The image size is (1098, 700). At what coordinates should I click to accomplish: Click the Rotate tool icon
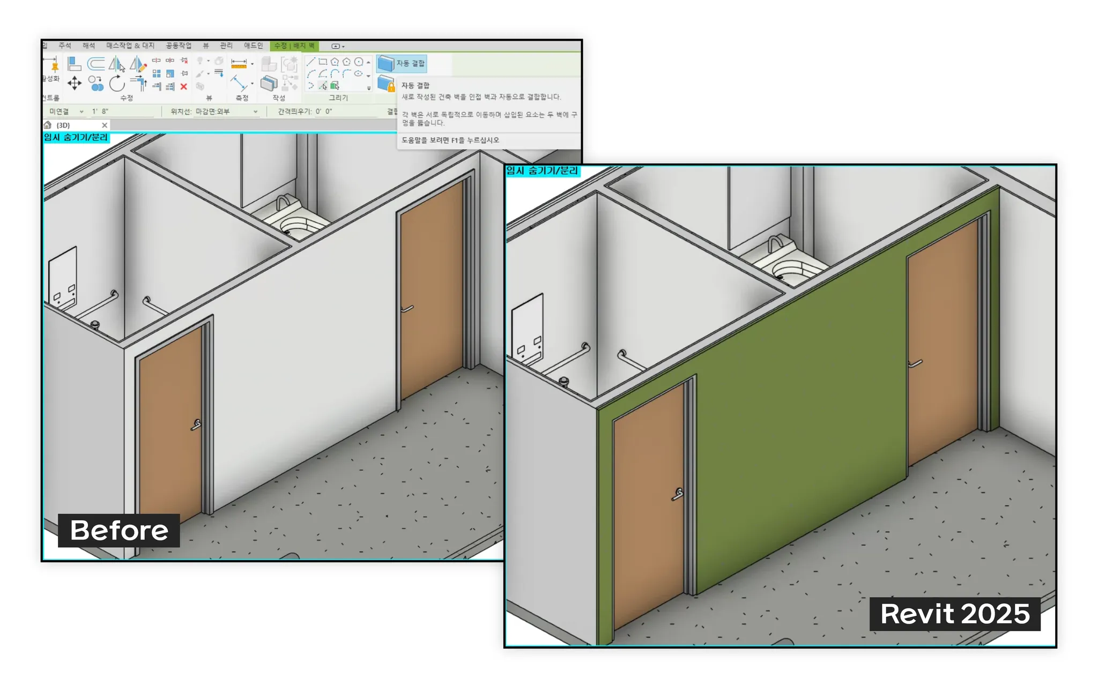coord(117,83)
